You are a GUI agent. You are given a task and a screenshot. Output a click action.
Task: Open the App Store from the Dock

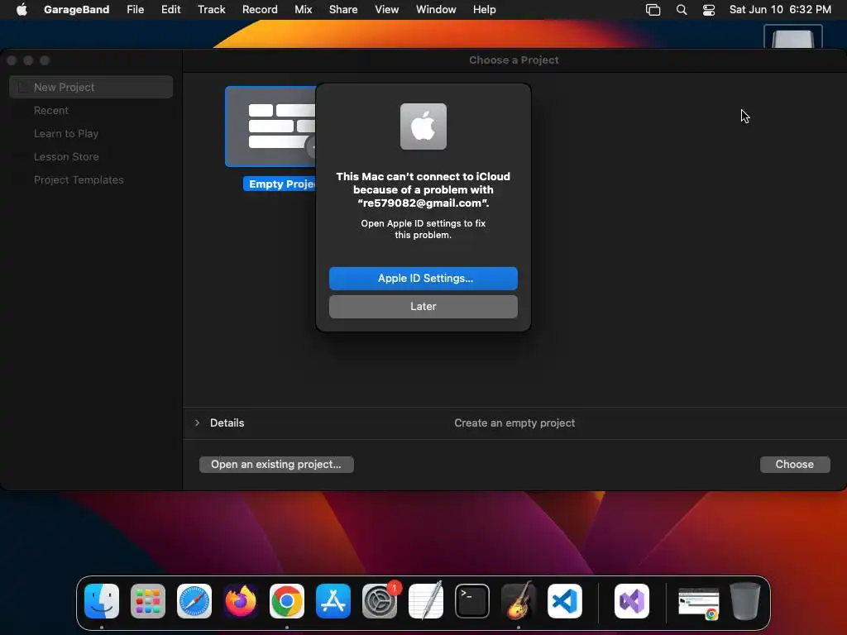click(x=333, y=601)
